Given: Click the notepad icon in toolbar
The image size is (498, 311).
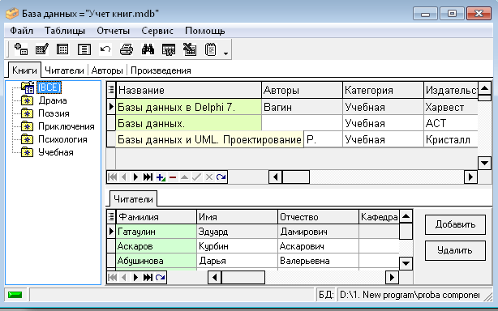Looking at the screenshot, I should 210,49.
